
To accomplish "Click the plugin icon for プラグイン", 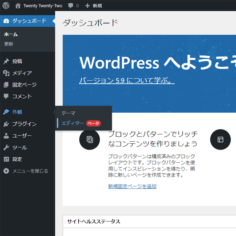I will pyautogui.click(x=6, y=124).
